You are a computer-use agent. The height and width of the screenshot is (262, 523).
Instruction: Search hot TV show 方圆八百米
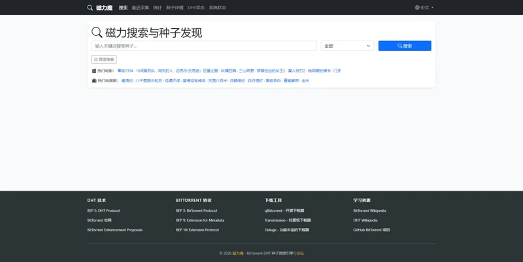click(x=218, y=80)
